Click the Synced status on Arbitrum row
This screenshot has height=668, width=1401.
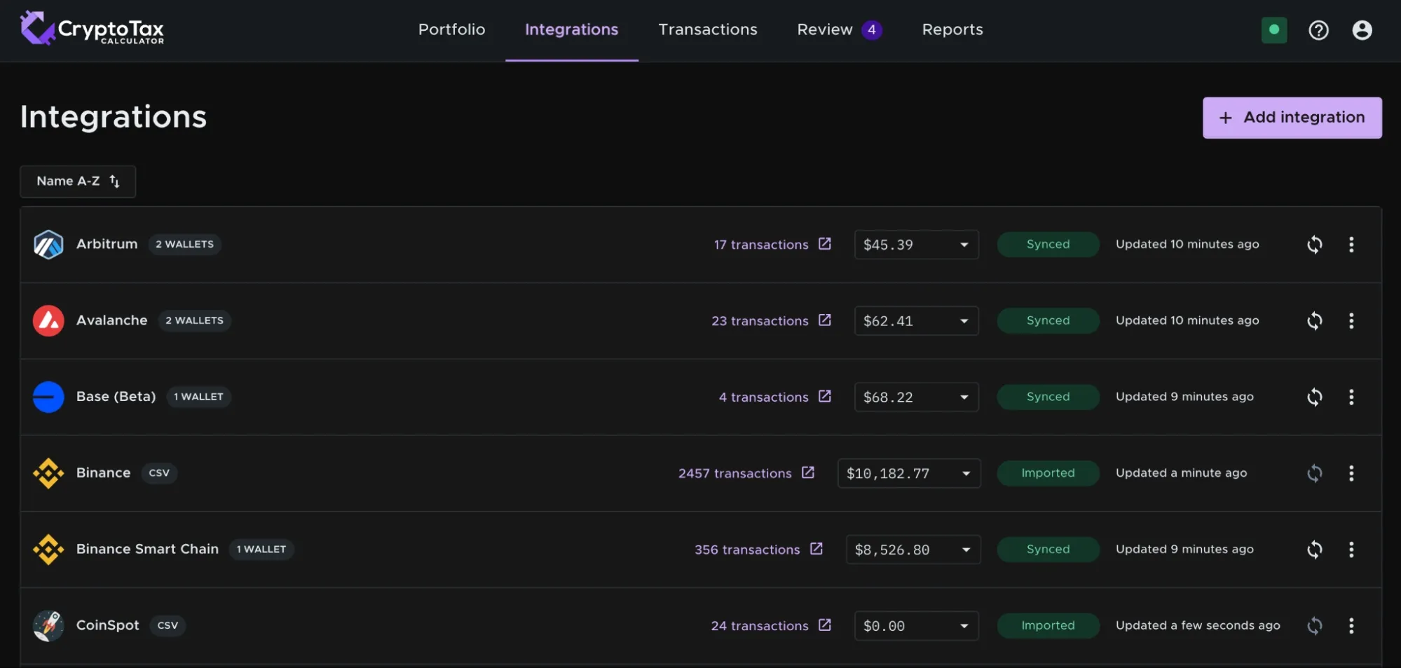point(1048,245)
